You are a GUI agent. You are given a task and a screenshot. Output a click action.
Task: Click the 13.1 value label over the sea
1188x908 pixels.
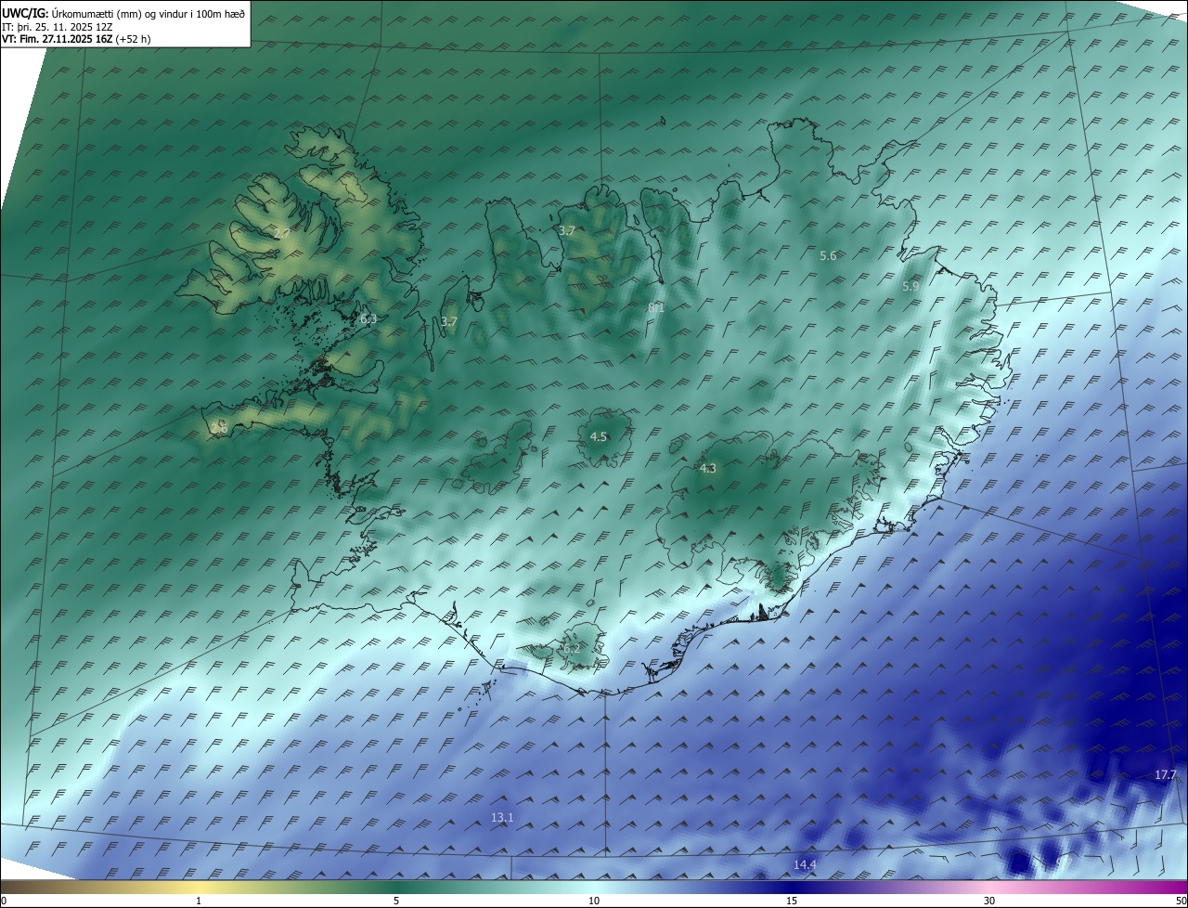(502, 817)
